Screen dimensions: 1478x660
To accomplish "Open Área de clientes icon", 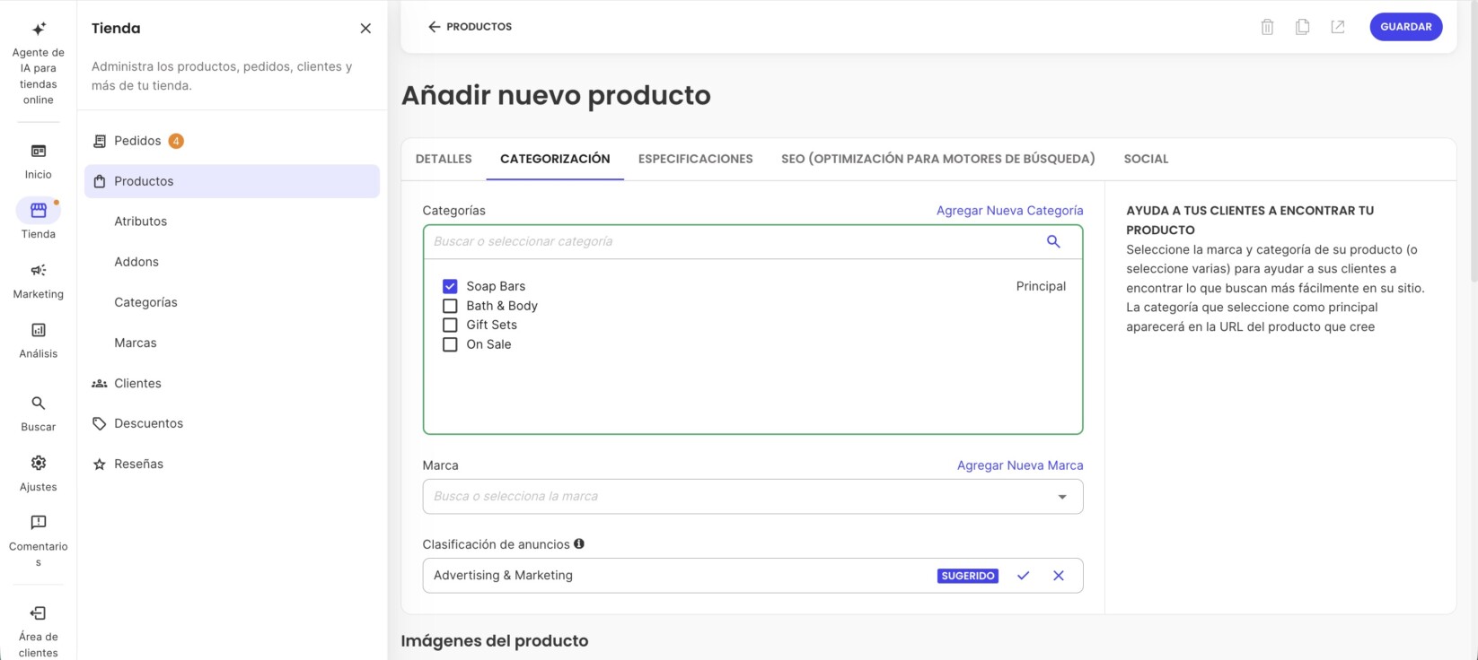I will tap(39, 613).
